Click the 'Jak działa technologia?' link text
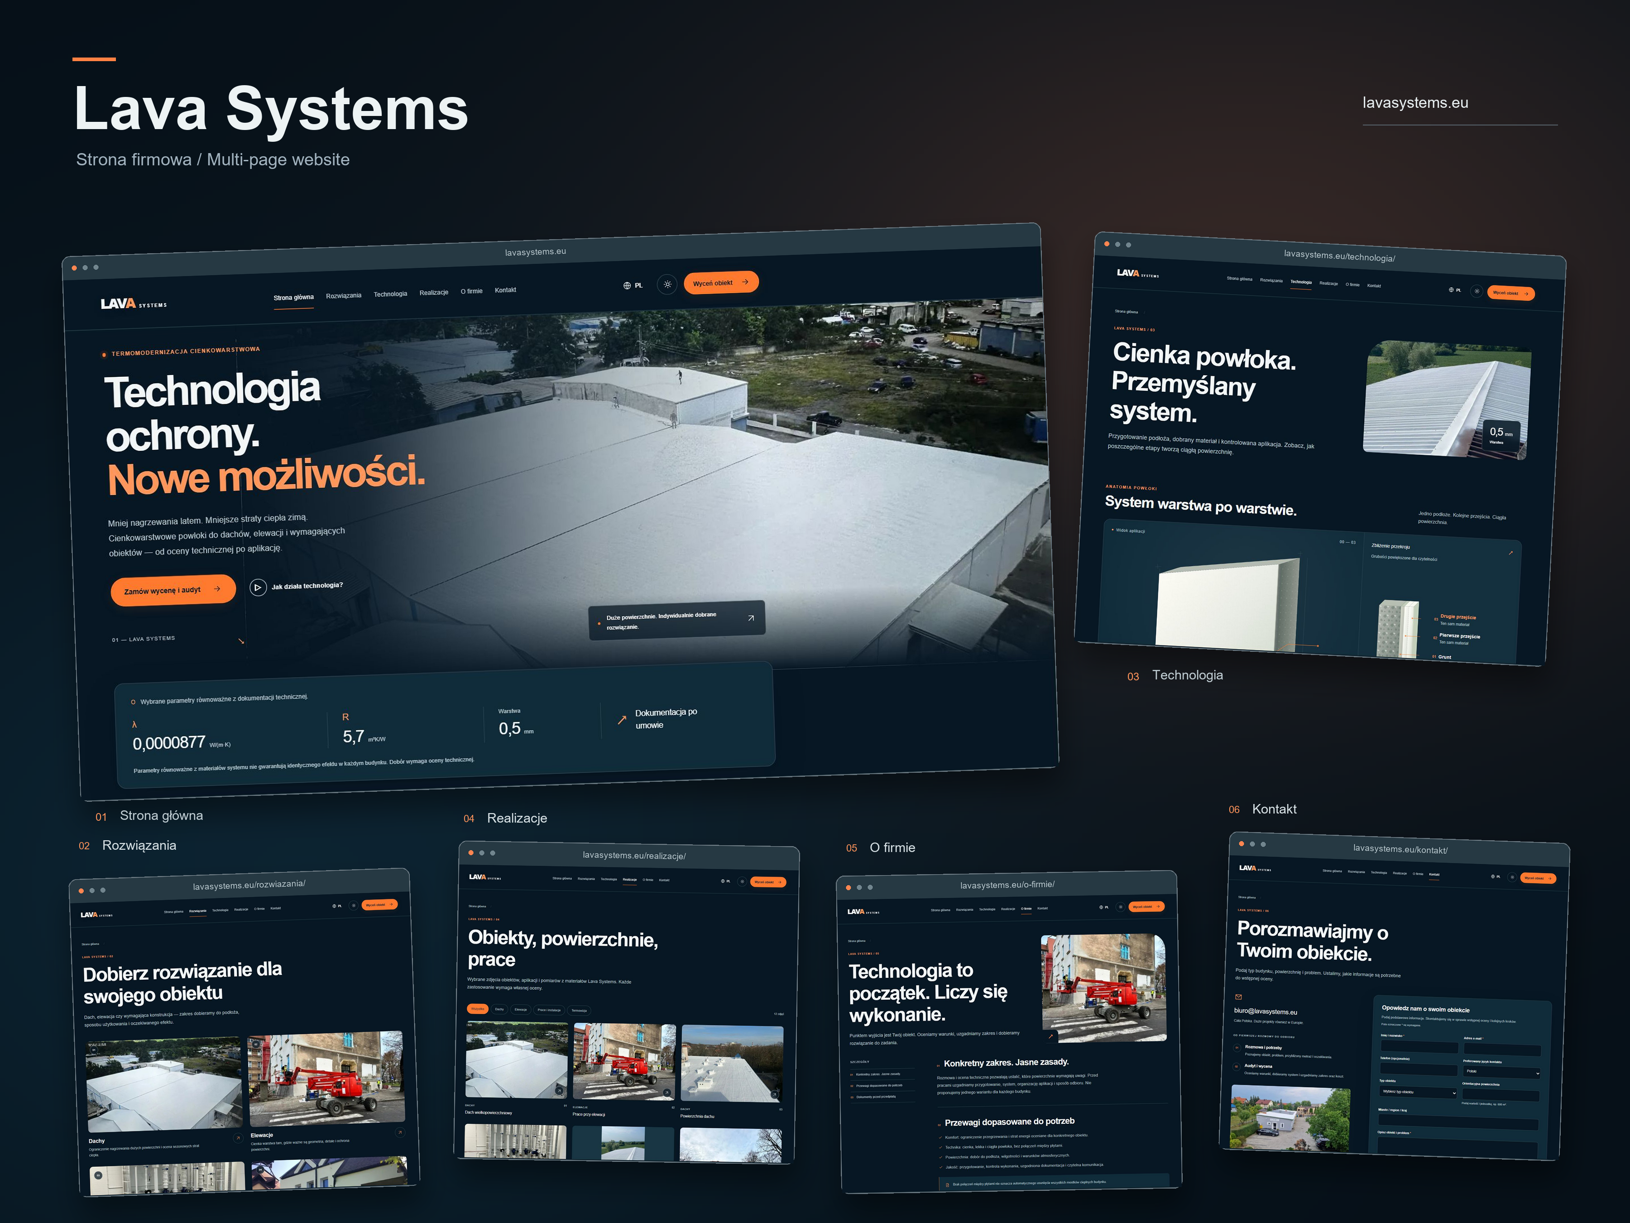The height and width of the screenshot is (1223, 1630). (307, 586)
